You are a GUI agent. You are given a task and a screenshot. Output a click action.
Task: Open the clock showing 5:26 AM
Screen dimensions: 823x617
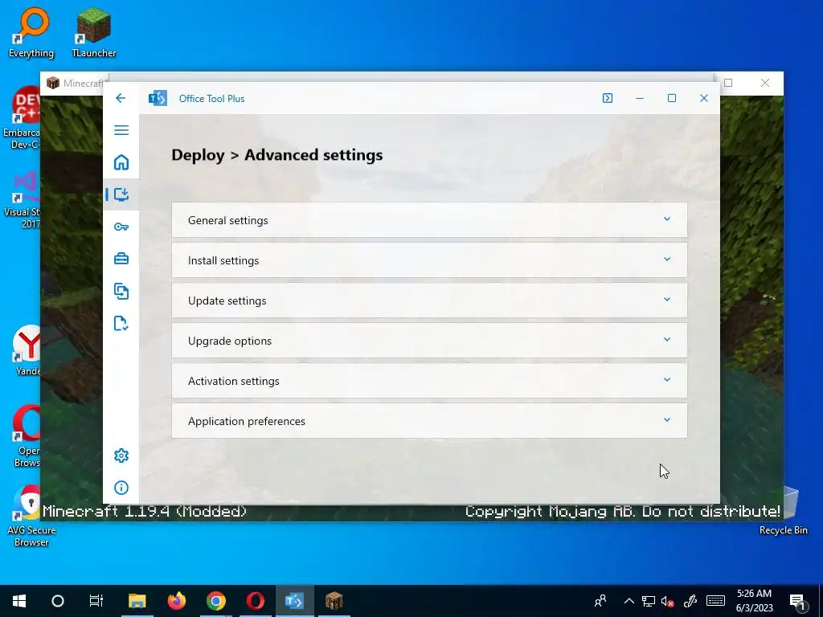pyautogui.click(x=754, y=601)
